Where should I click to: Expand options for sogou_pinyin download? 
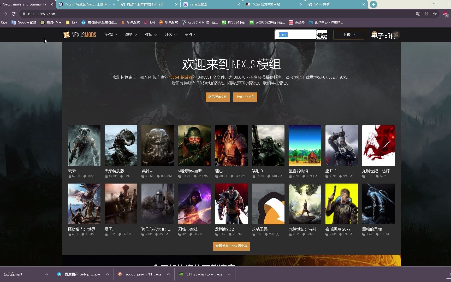click(x=168, y=274)
